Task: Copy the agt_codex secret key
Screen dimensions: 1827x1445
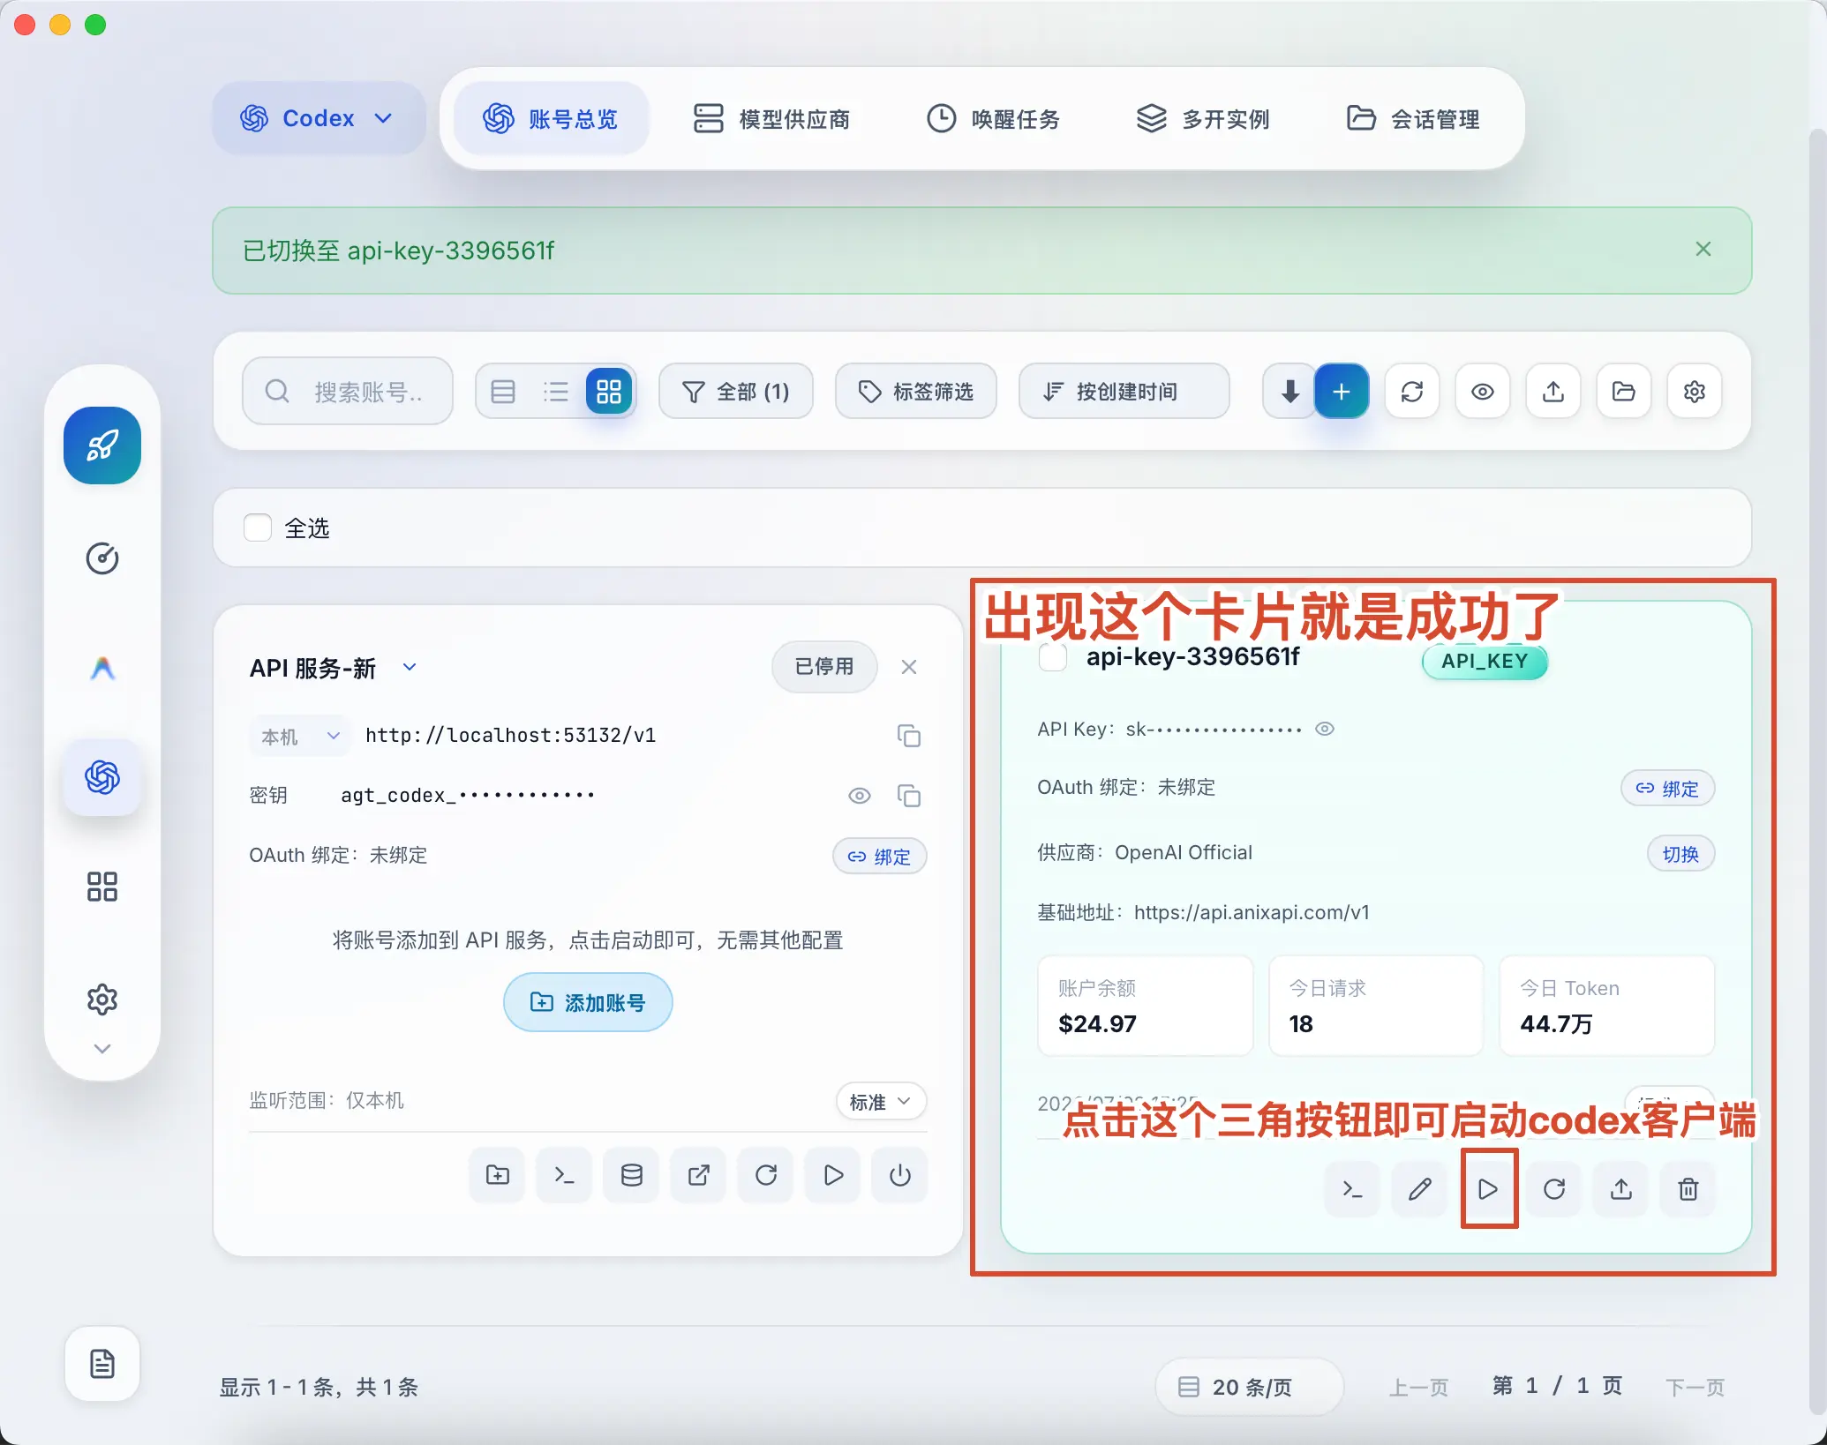Action: pyautogui.click(x=909, y=796)
